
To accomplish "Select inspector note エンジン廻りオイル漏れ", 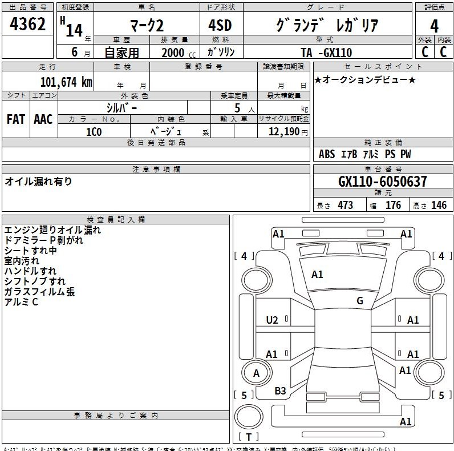I will (x=52, y=230).
